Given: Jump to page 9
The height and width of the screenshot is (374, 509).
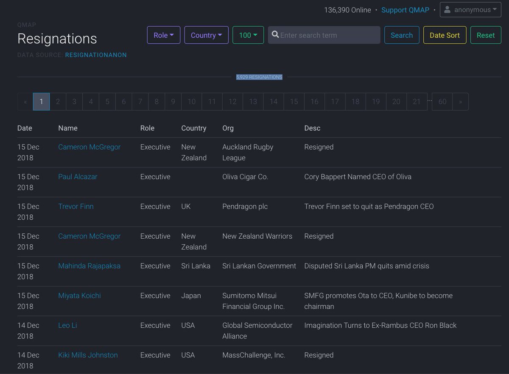Looking at the screenshot, I should tap(173, 102).
